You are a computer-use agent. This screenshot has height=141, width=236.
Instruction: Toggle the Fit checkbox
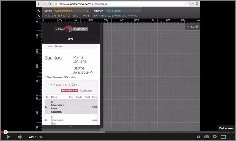click(84, 16)
